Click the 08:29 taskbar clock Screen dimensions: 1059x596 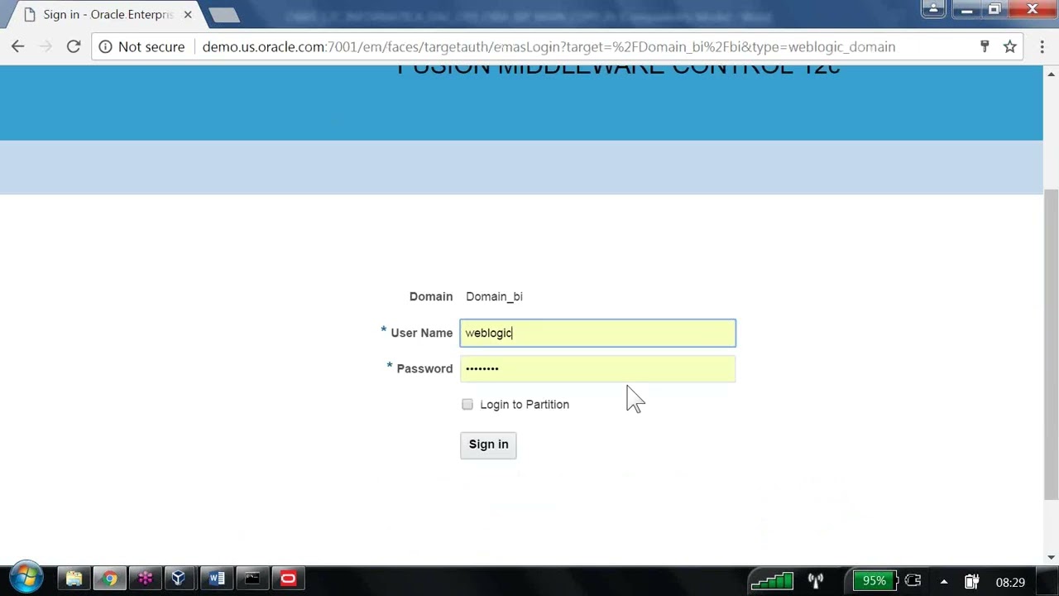pyautogui.click(x=1010, y=582)
